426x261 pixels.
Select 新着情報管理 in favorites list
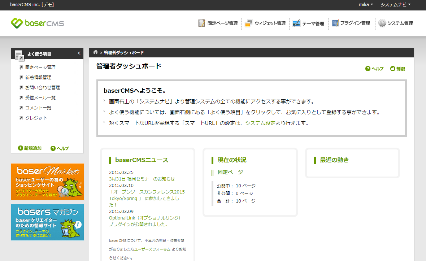point(38,77)
